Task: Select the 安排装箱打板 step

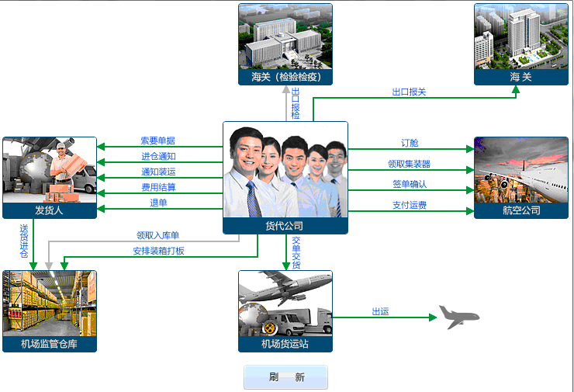Action: [x=158, y=251]
